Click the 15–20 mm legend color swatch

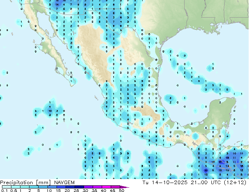point(61,187)
